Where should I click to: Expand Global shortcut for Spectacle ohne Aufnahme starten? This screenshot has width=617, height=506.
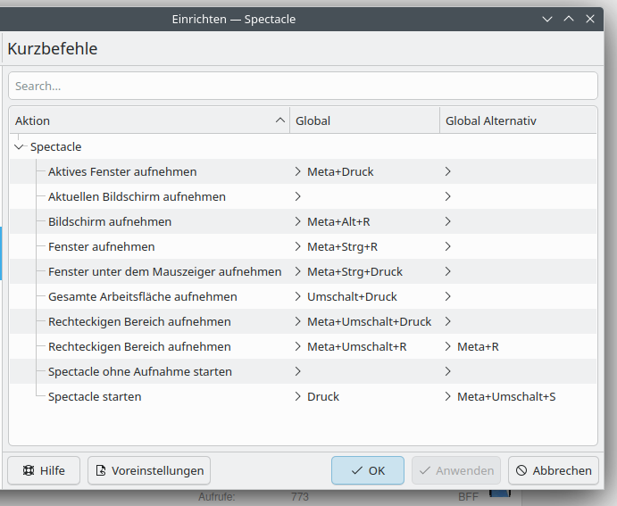298,371
